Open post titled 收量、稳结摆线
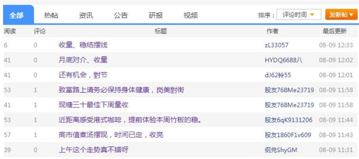 83,45
